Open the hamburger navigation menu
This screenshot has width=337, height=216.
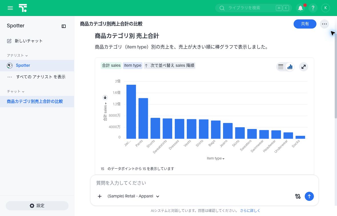coord(10,8)
